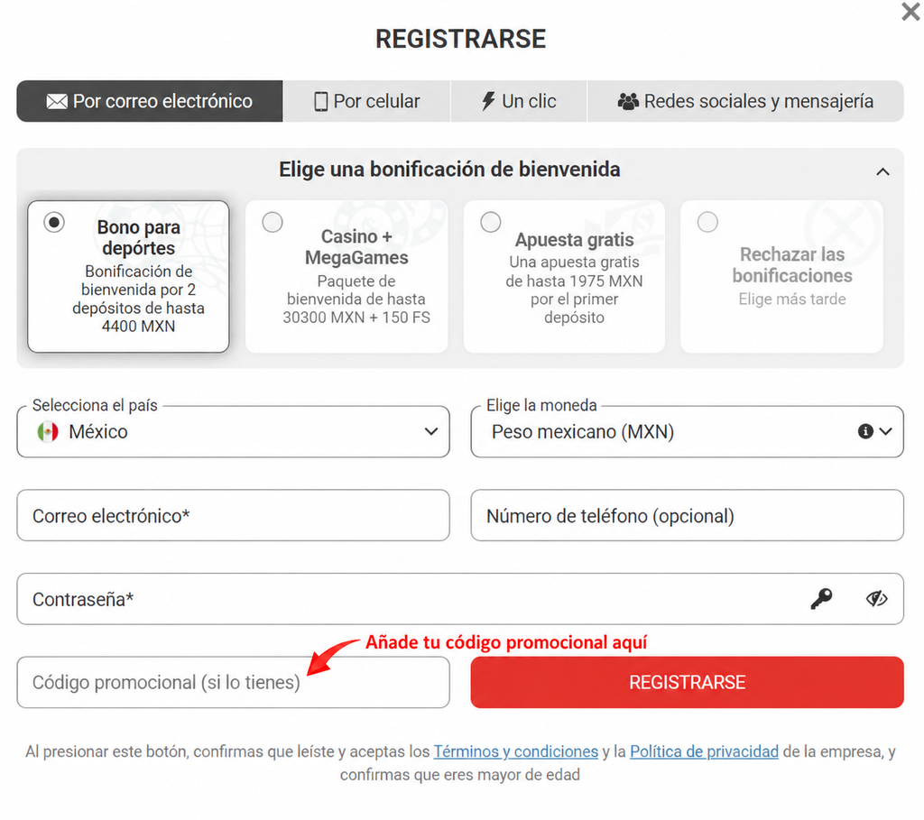Select the 'Bono para depórtes' radio button

pos(54,223)
